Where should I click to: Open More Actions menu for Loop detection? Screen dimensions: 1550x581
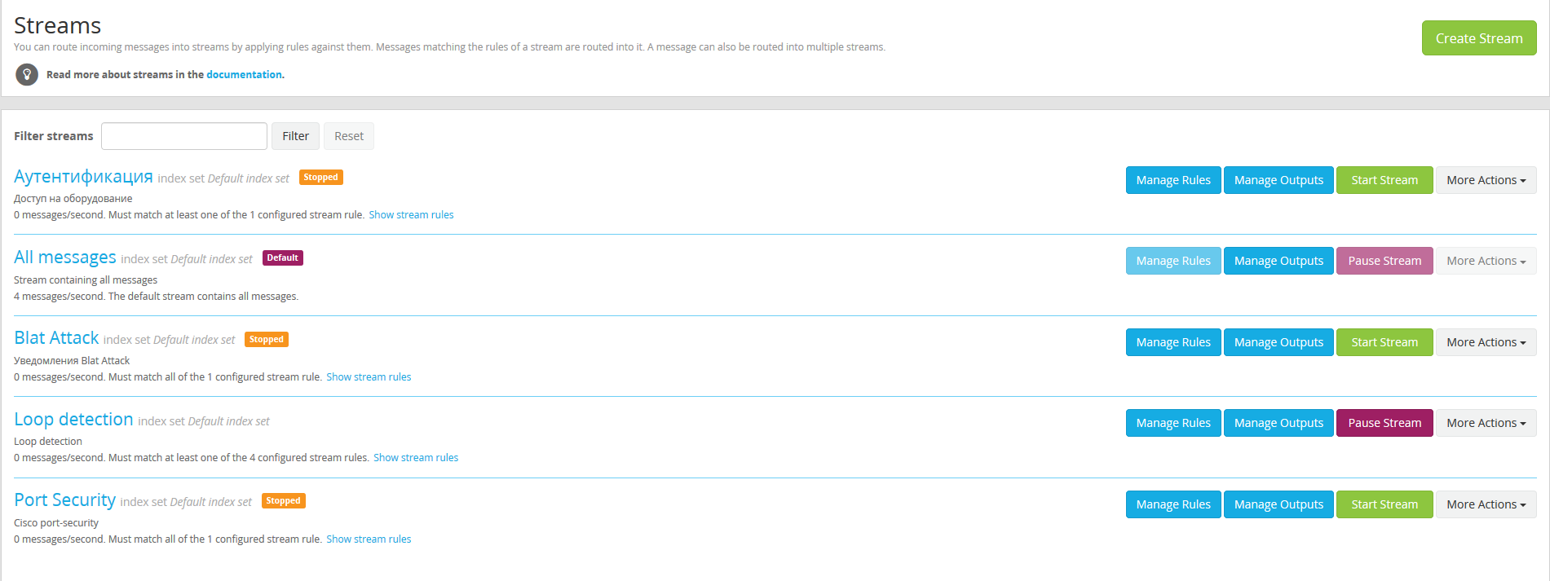click(x=1486, y=423)
